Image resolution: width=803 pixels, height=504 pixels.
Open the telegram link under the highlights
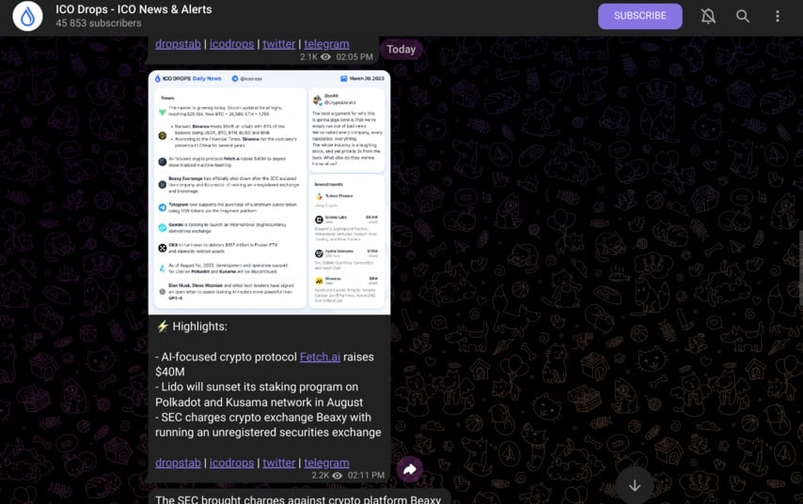pos(326,463)
